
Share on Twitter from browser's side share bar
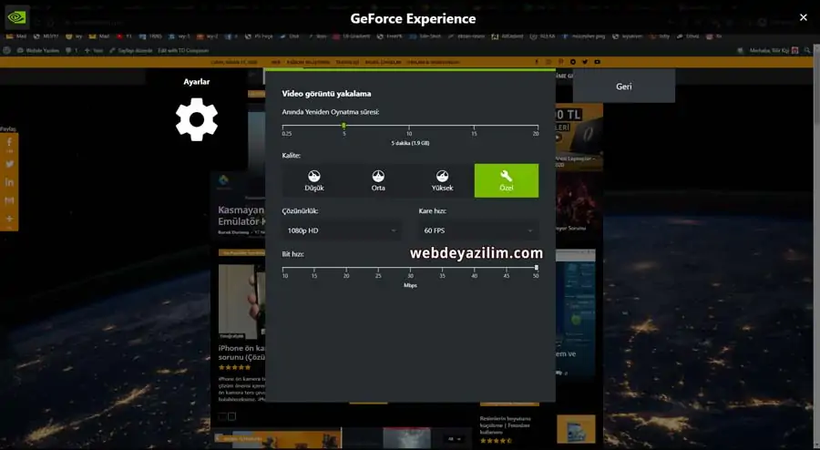point(9,164)
